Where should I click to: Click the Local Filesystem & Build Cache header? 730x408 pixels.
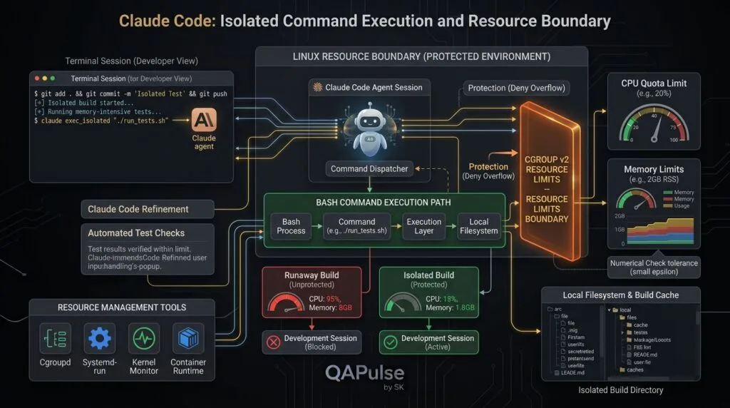pos(621,295)
